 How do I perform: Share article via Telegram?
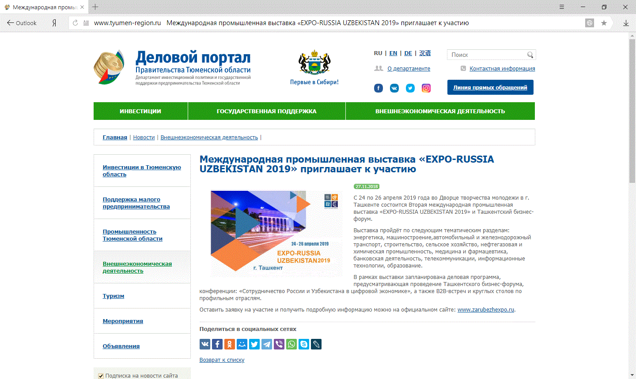267,344
